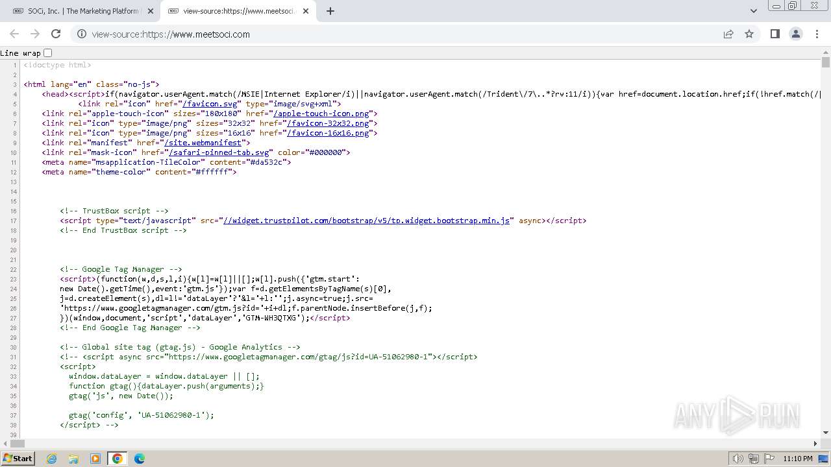The image size is (831, 467).
Task: Switch to SOCi, Inc. Marketing Platform tab
Action: [x=82, y=11]
